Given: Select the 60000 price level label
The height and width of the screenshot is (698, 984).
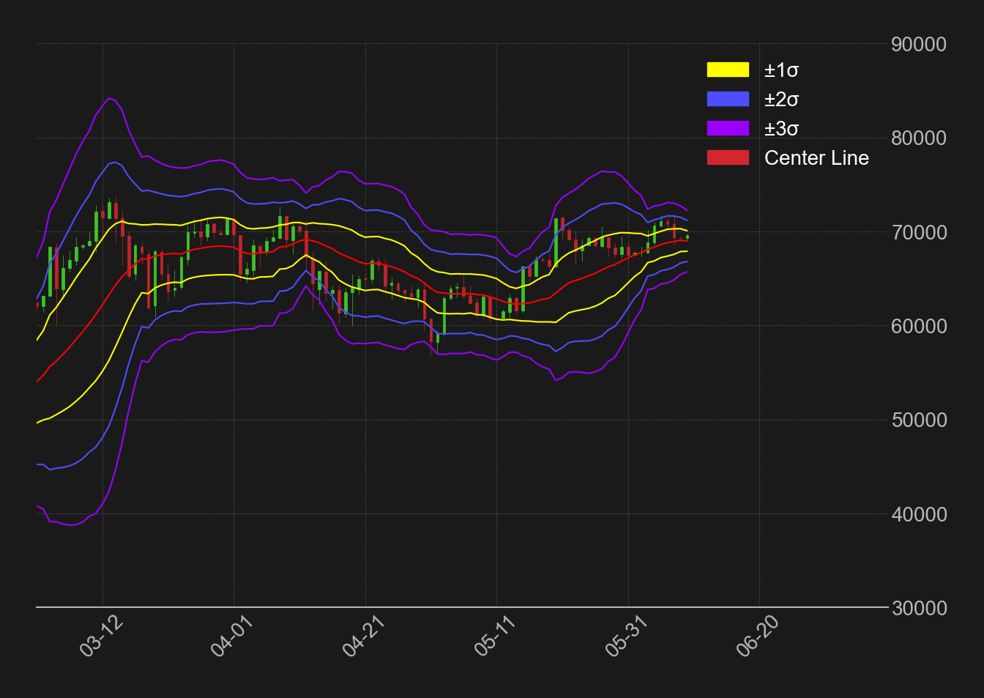Looking at the screenshot, I should pyautogui.click(x=919, y=326).
